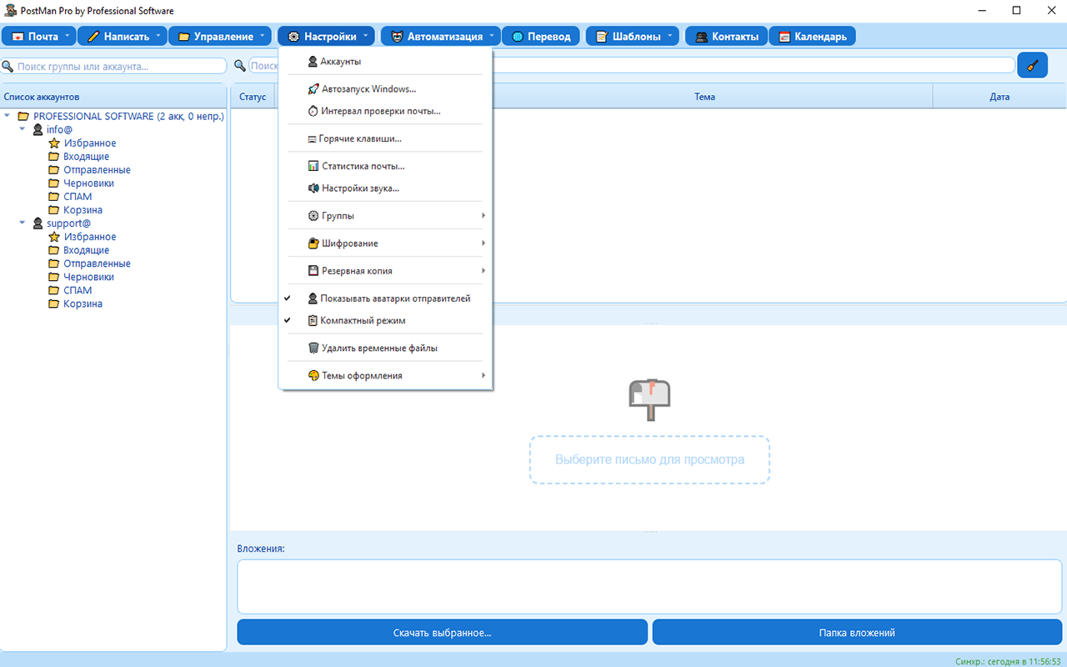Screen dimensions: 1067x667
Task: Collapse the info@ account tree node
Action: click(23, 129)
